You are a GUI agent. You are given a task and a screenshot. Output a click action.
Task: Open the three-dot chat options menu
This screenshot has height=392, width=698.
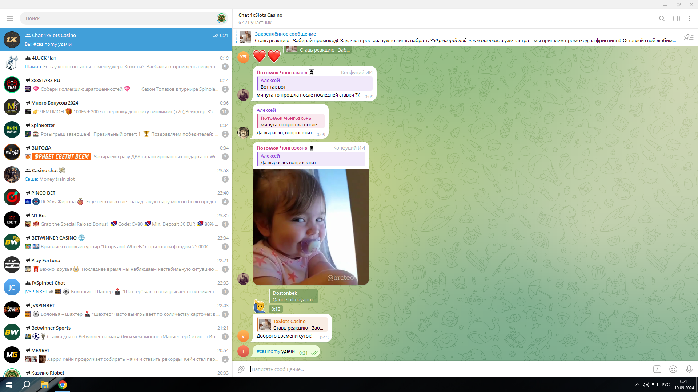689,19
